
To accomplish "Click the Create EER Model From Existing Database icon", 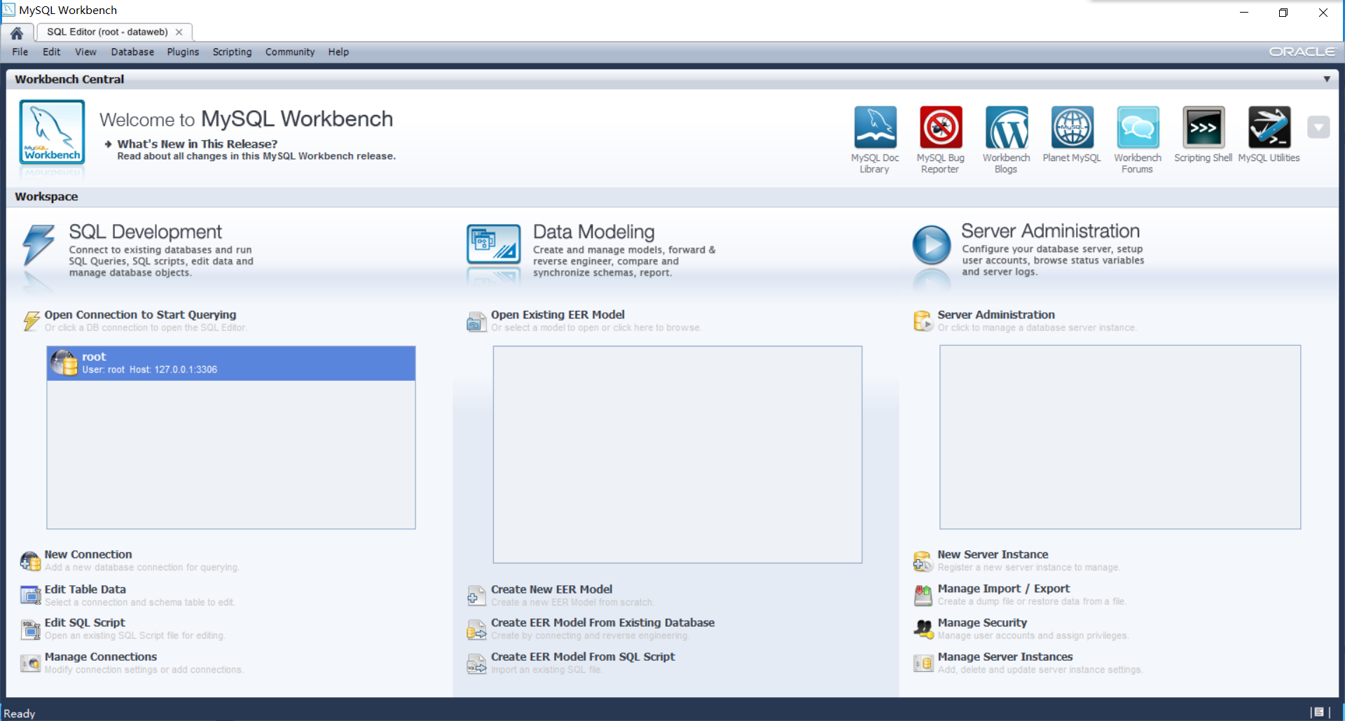I will 476,630.
